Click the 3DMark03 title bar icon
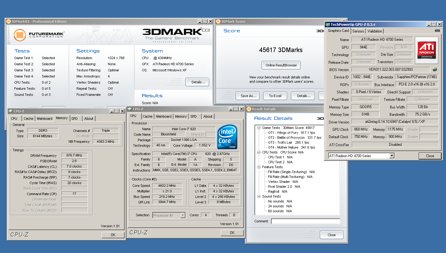Screen dimensions: 446x253 (8, 21)
